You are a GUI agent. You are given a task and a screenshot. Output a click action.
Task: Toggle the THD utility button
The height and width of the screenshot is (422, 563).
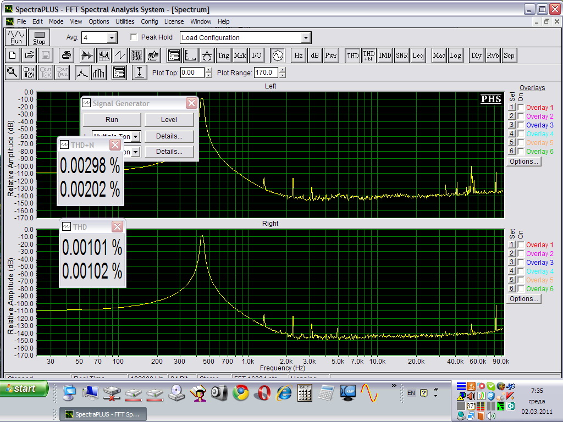pyautogui.click(x=352, y=55)
